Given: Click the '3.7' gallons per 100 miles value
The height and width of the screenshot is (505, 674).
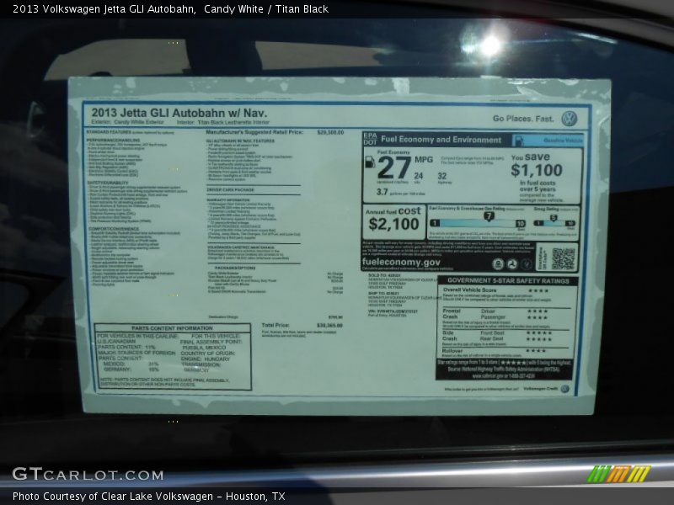Looking at the screenshot, I should coord(382,192).
